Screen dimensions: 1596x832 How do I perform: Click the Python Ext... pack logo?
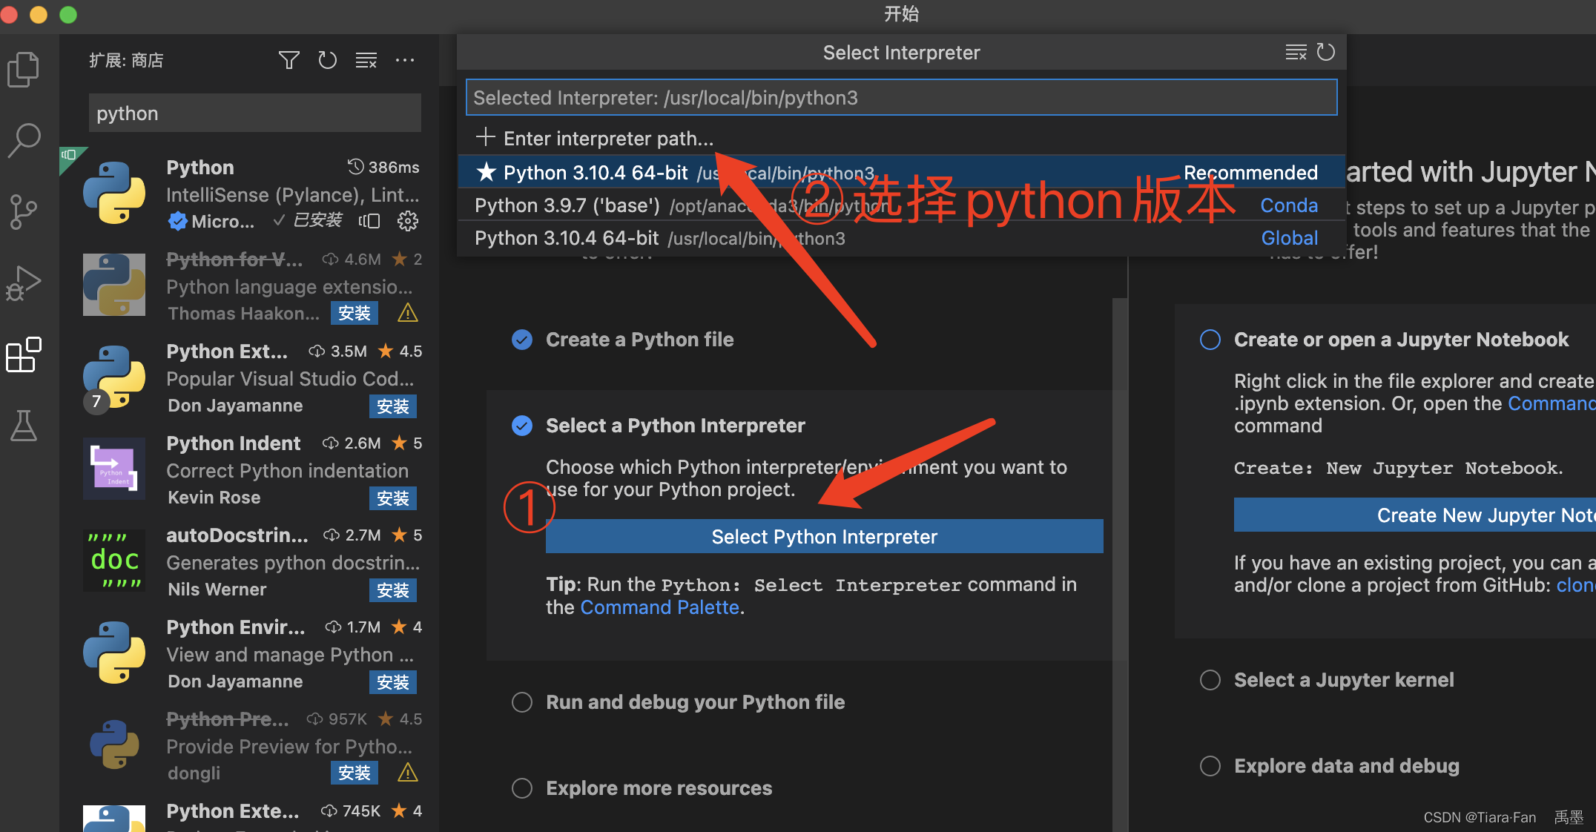coord(114,377)
